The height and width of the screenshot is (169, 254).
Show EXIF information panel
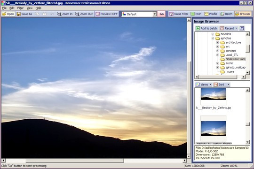point(196,14)
